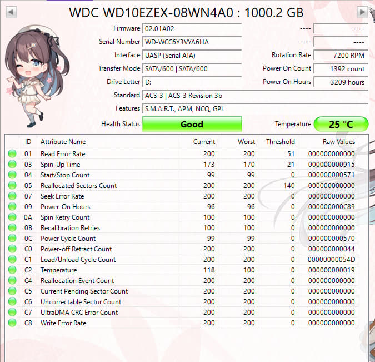Click status icon for Start/Stop Count
This screenshot has width=375, height=362.
click(x=12, y=175)
